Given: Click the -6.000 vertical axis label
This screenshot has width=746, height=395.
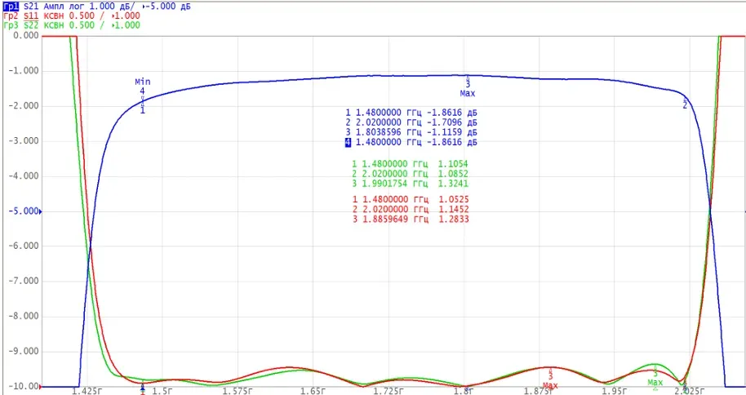Looking at the screenshot, I should tap(24, 246).
